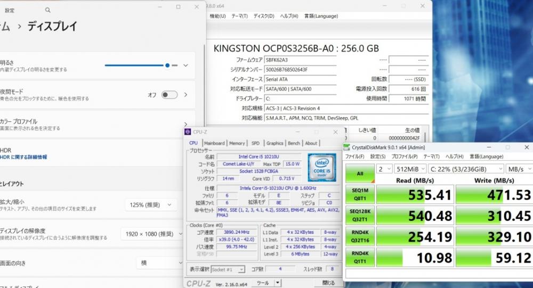Run the RND4K Q32T16 benchmark
This screenshot has width=533, height=288.
360,236
